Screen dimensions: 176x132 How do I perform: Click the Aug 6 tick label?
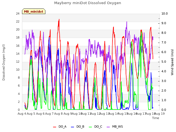(x=40, y=114)
